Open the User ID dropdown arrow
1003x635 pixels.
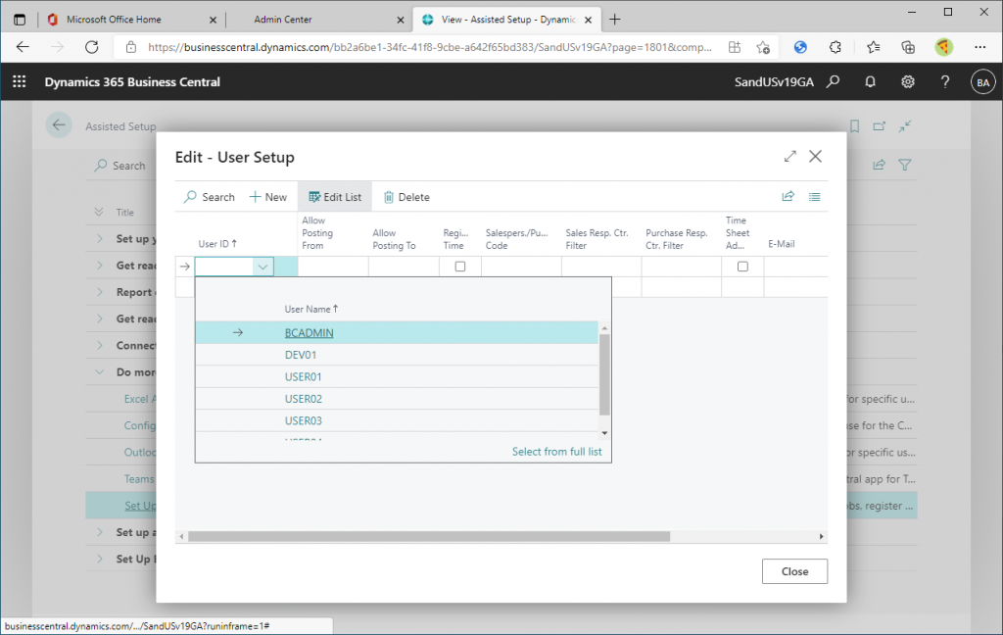263,267
